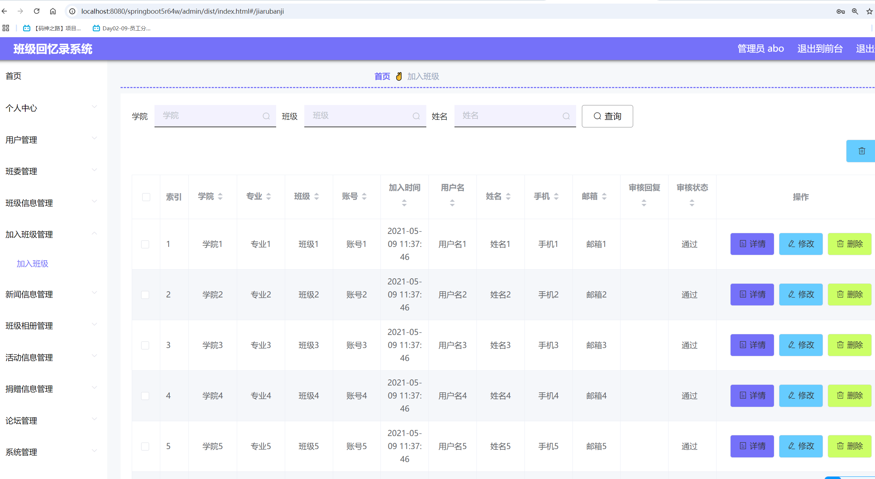Bookmark this page with the star icon
Image resolution: width=875 pixels, height=479 pixels.
coord(869,11)
